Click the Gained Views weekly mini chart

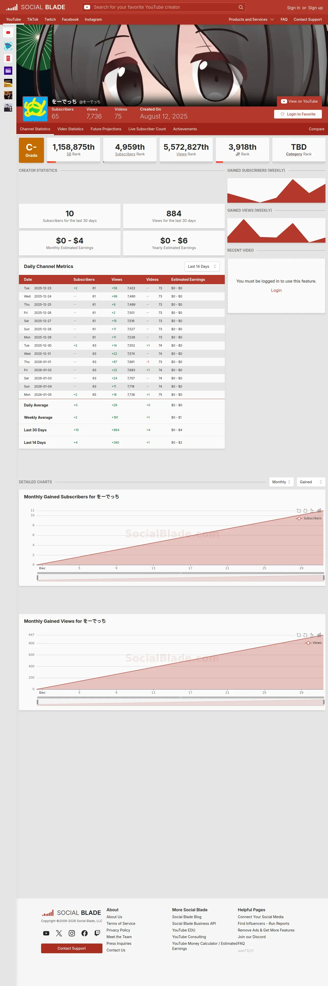pos(276,230)
